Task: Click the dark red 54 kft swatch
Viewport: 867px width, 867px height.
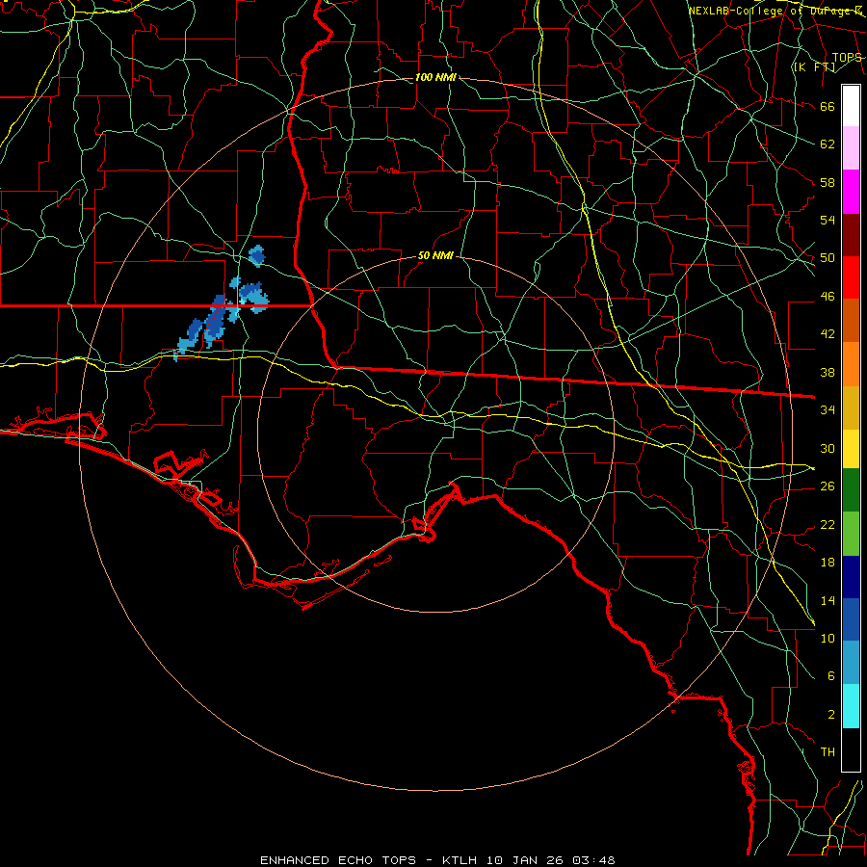Action: 851,235
